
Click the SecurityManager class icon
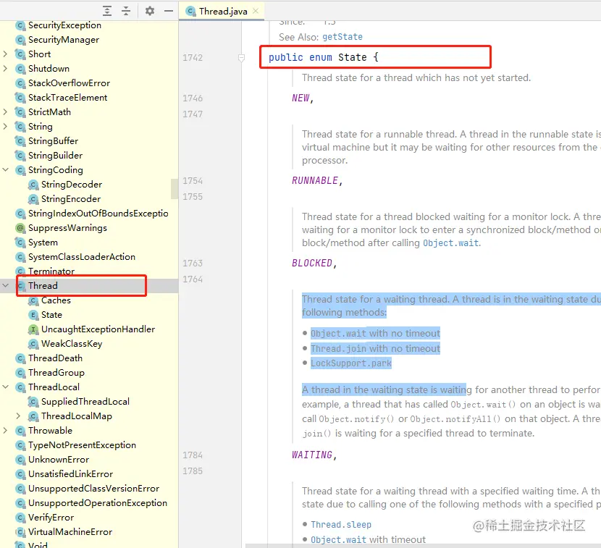click(20, 40)
